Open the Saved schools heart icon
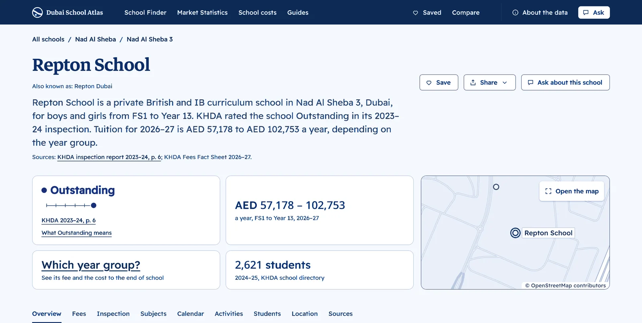The height and width of the screenshot is (323, 642). [x=415, y=13]
